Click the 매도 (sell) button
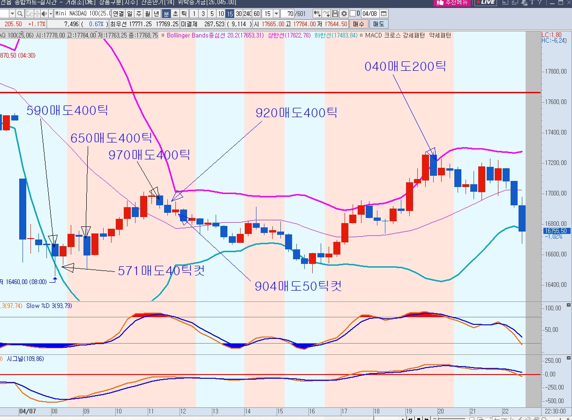The height and width of the screenshot is (420, 572). [x=379, y=24]
